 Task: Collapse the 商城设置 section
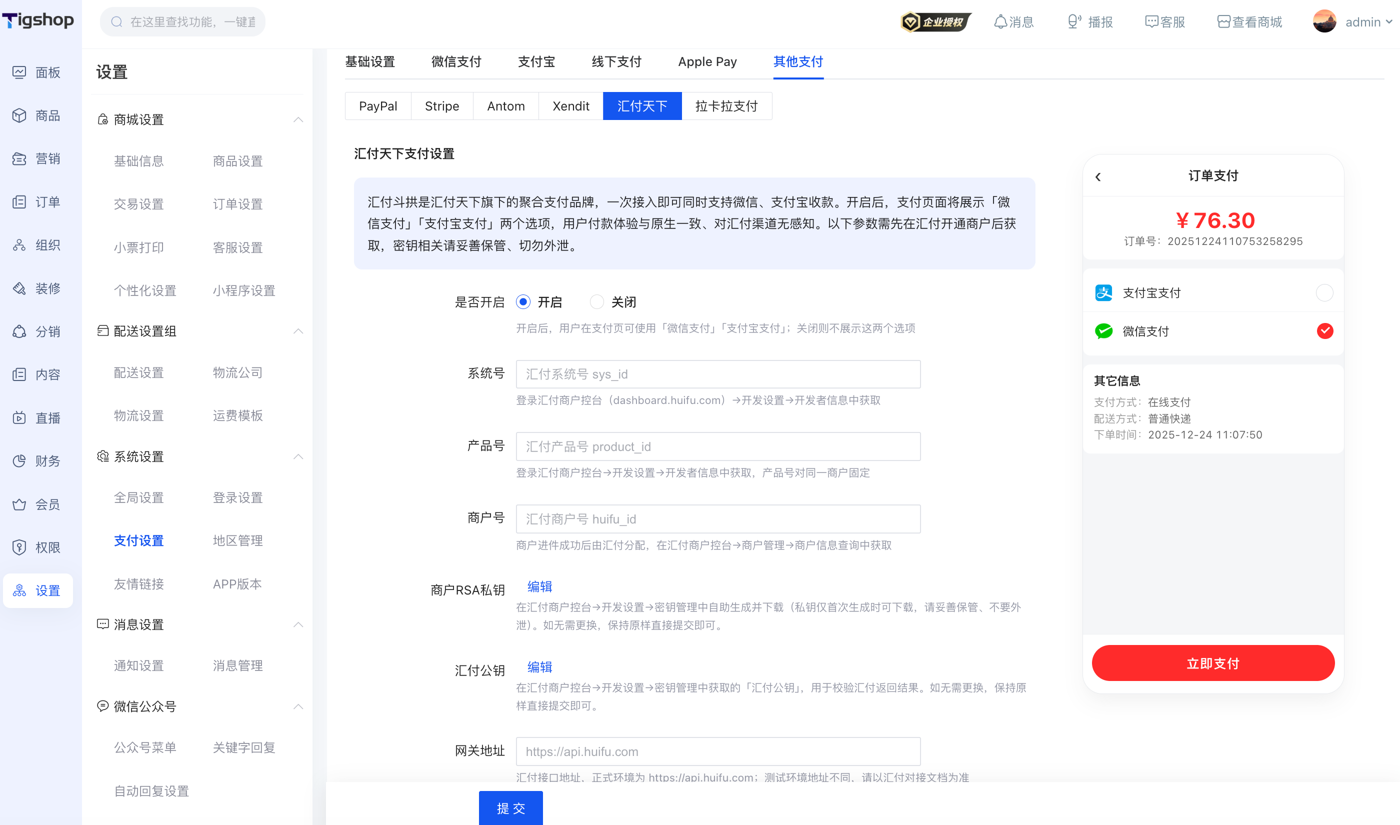point(298,119)
